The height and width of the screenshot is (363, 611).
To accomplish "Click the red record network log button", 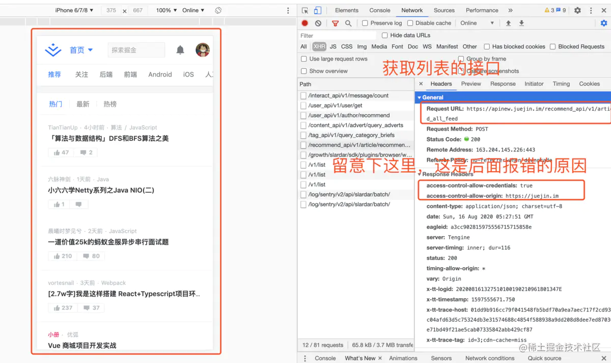I will tap(305, 23).
